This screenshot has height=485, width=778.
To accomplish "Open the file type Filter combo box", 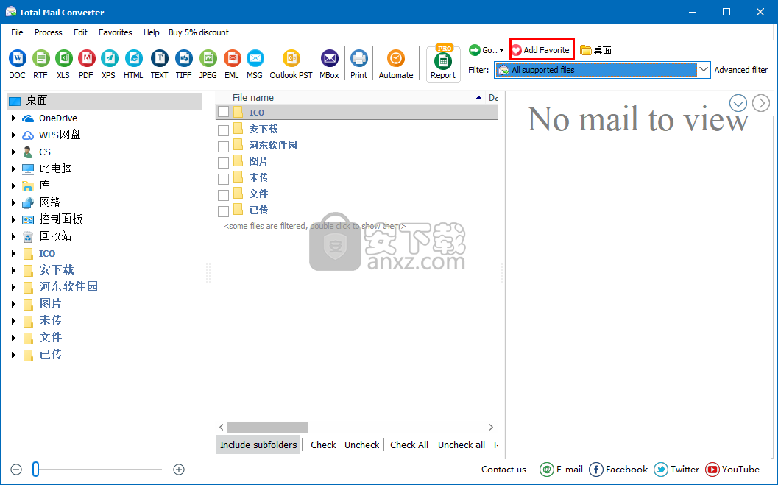I will coord(602,70).
